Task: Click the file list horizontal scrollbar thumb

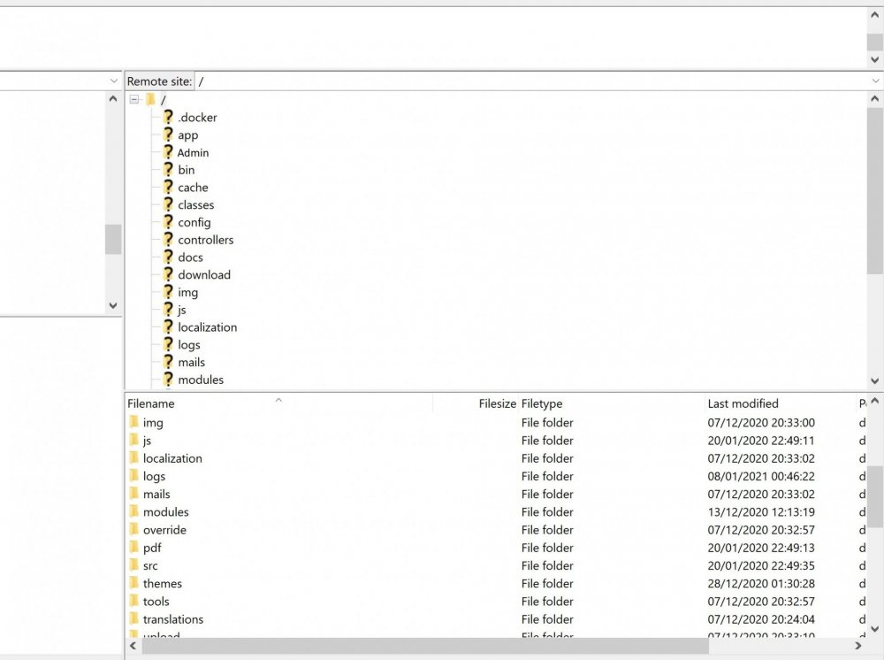Action: (x=425, y=646)
